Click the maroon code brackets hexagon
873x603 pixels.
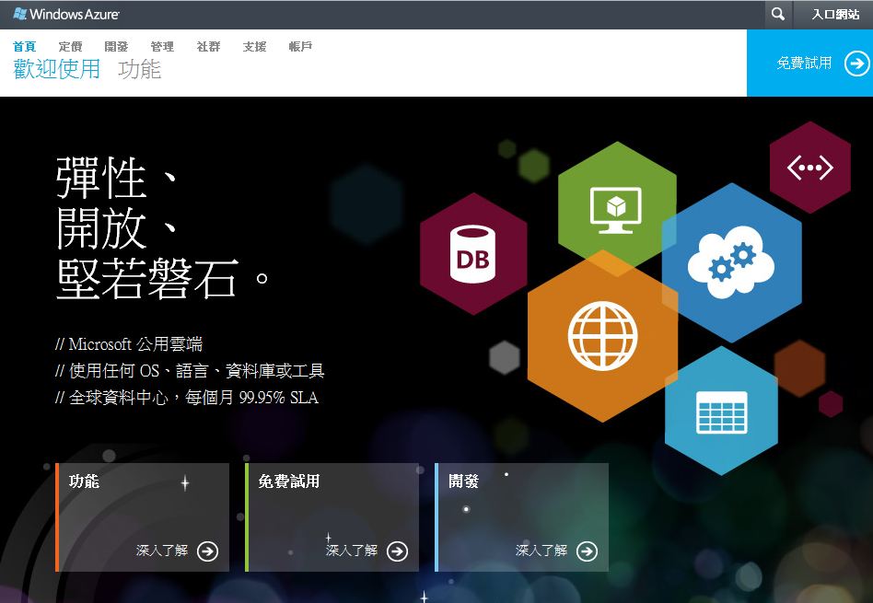point(809,168)
